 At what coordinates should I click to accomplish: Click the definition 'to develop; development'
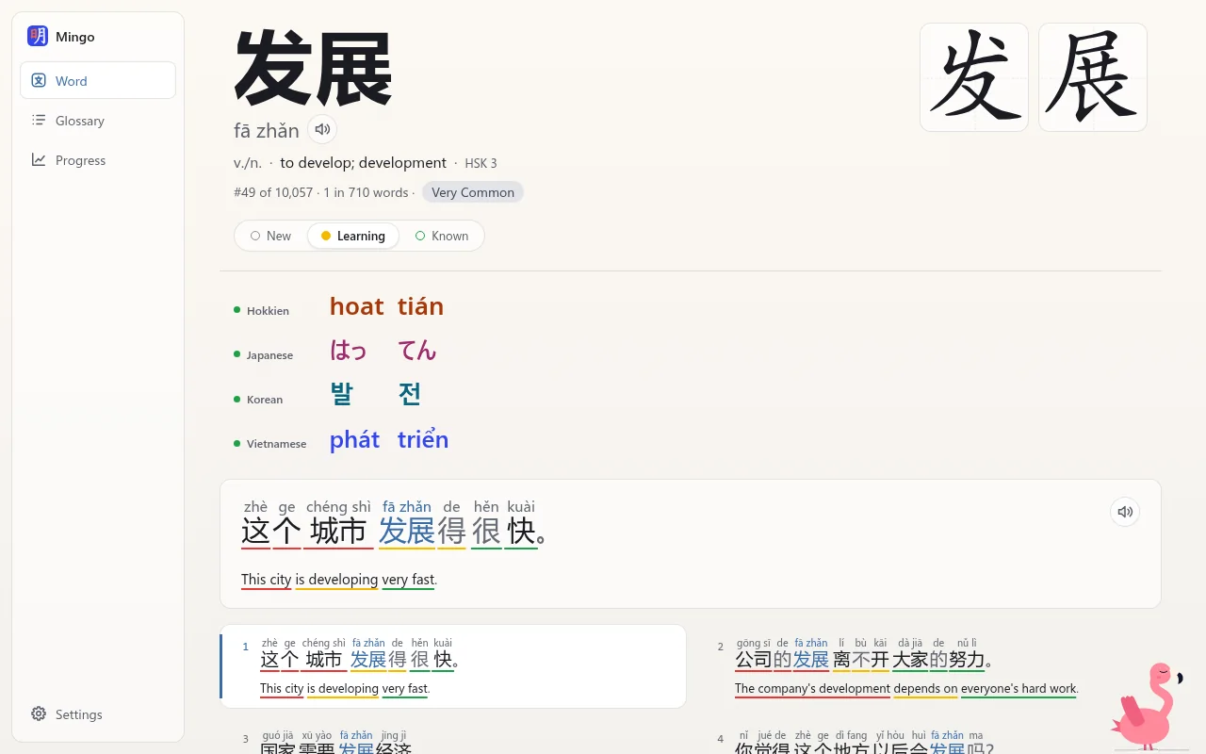click(363, 162)
